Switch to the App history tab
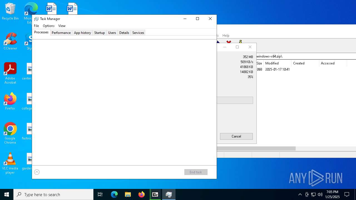Viewport: 356px width, 200px height. coord(82,33)
